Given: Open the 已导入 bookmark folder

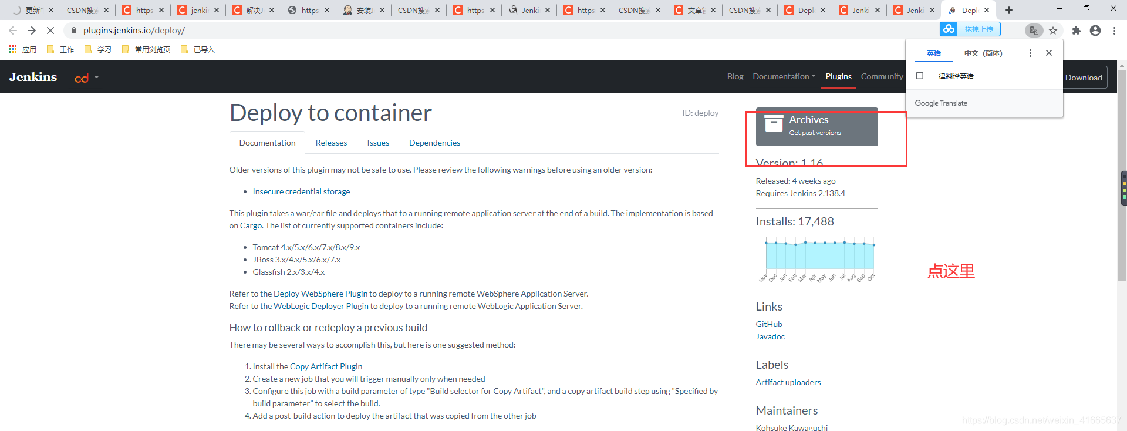Looking at the screenshot, I should [198, 50].
